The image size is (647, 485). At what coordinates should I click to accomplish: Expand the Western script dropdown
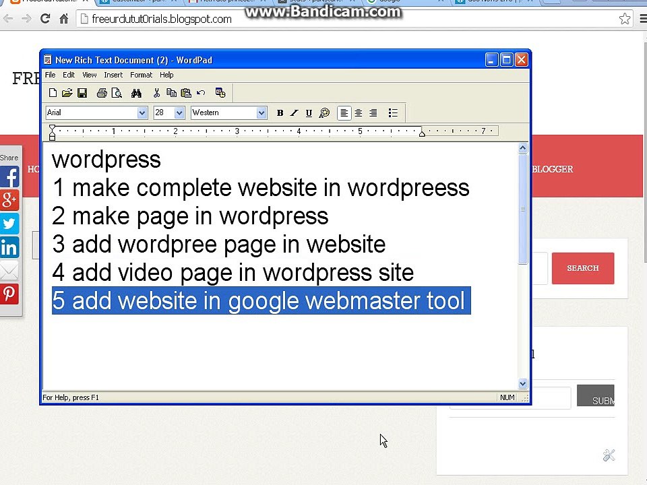[x=261, y=112]
